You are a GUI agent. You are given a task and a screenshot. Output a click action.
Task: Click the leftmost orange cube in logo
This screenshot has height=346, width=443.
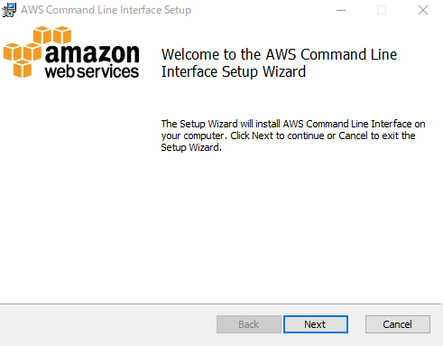click(x=13, y=51)
